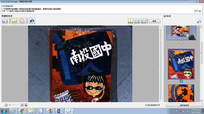Click bottom-left corner handle of book outline
Image resolution: width=204 pixels, height=114 pixels.
point(51,102)
